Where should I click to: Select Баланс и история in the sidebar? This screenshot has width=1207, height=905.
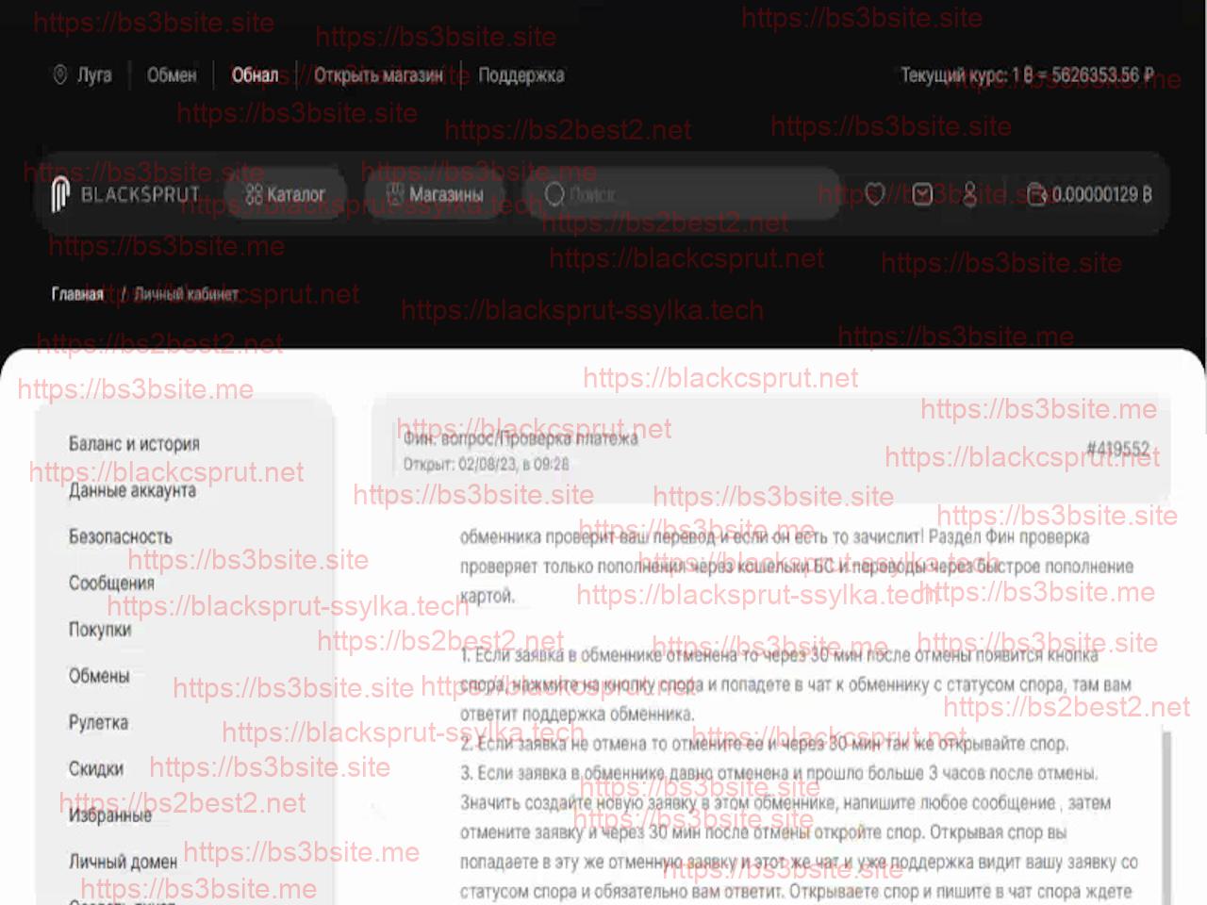click(x=134, y=443)
